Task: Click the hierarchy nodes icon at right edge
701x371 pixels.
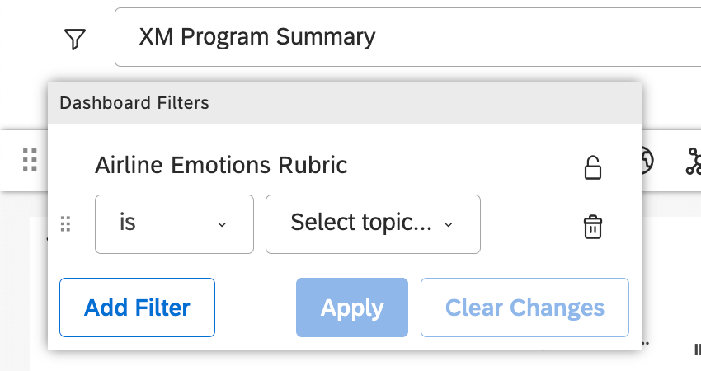Action: tap(693, 162)
